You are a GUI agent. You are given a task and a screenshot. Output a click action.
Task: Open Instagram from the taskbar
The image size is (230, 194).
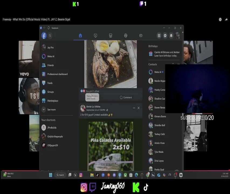pyautogui.click(x=81, y=175)
